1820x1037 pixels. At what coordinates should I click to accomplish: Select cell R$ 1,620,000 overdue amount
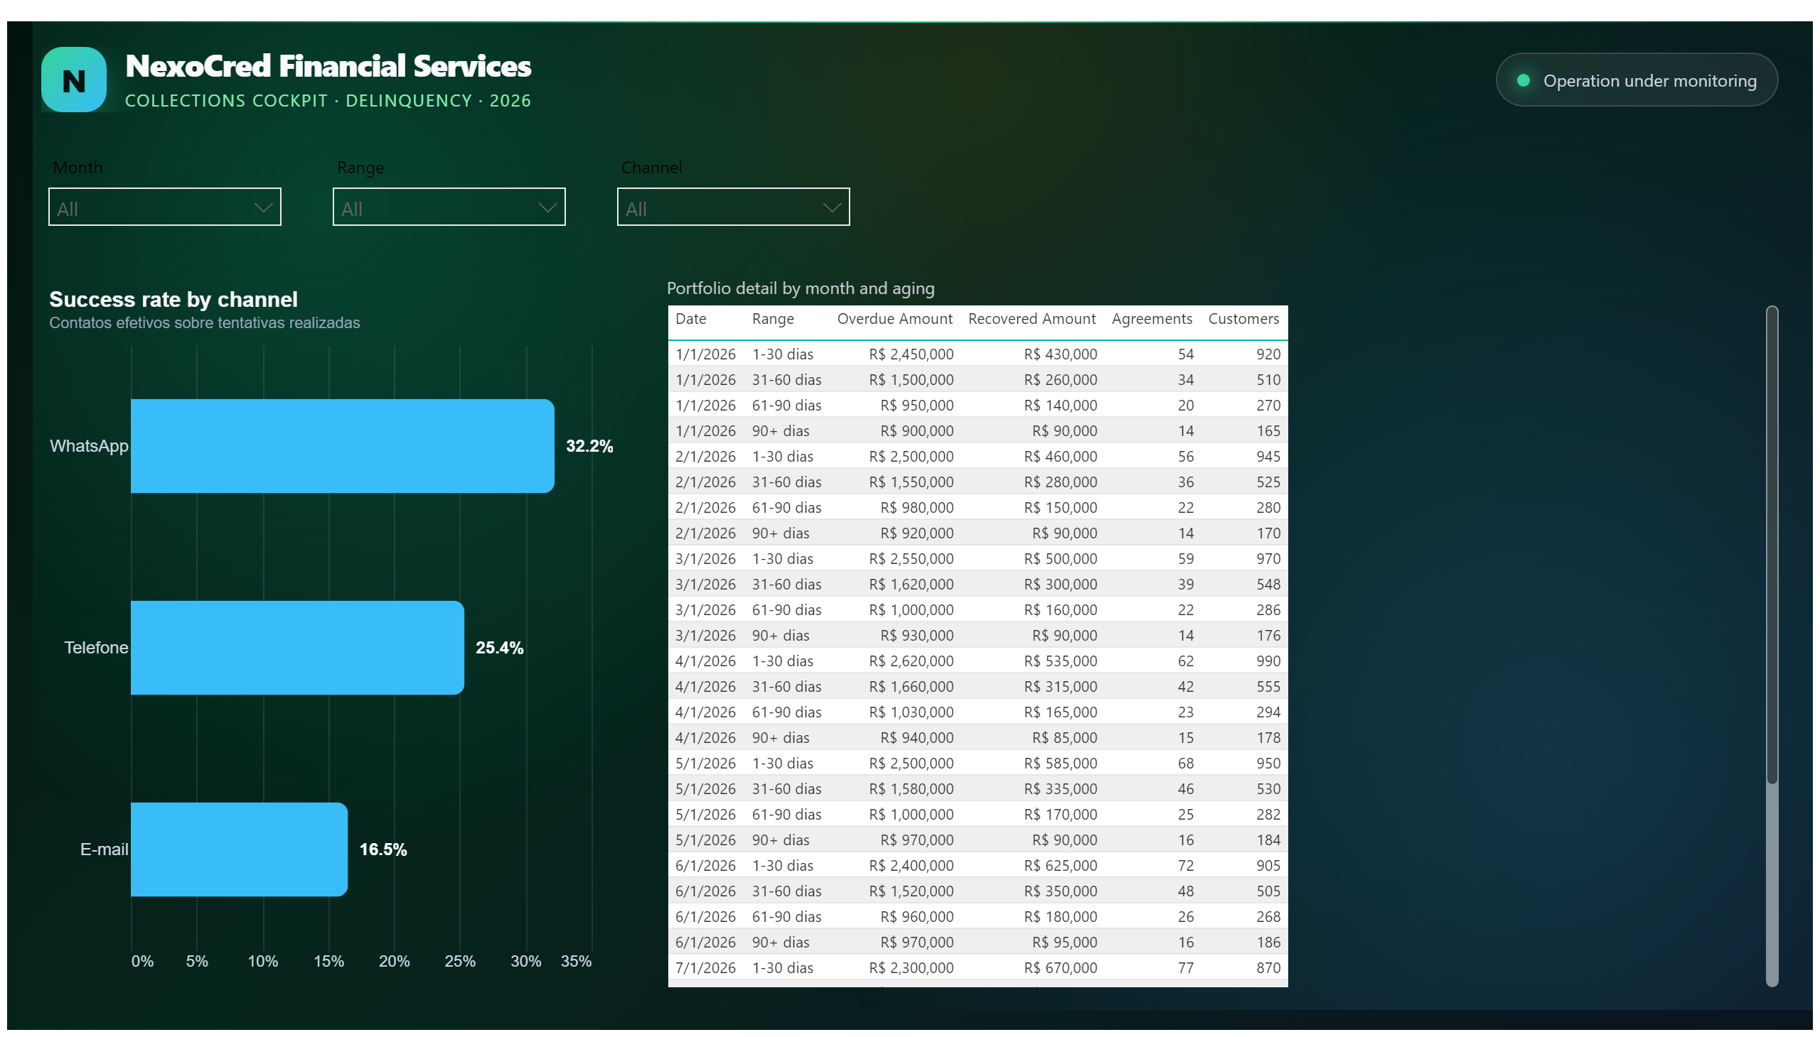[x=911, y=585]
